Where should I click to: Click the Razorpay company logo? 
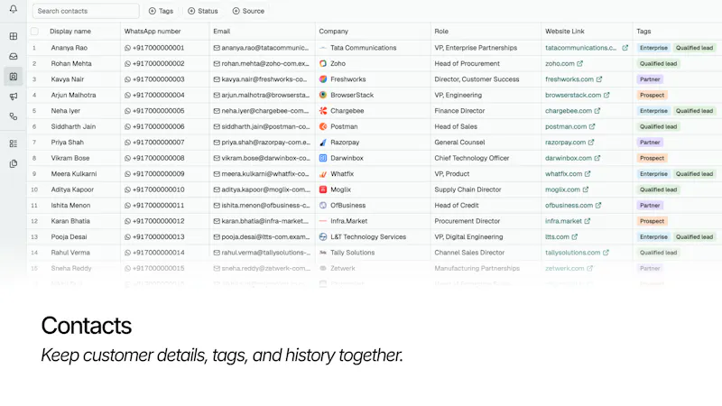pyautogui.click(x=323, y=143)
